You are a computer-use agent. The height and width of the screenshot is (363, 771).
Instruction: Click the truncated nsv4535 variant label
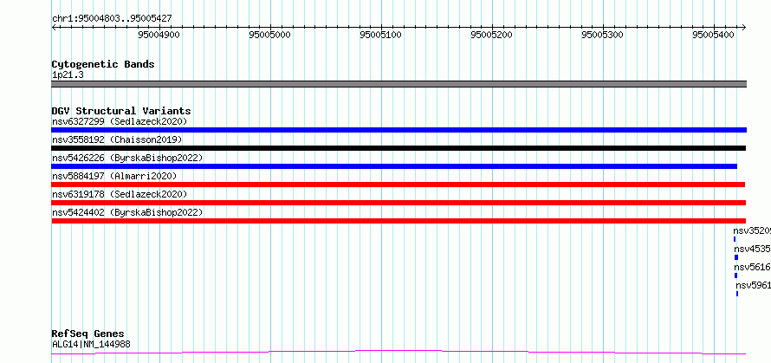tap(752, 249)
